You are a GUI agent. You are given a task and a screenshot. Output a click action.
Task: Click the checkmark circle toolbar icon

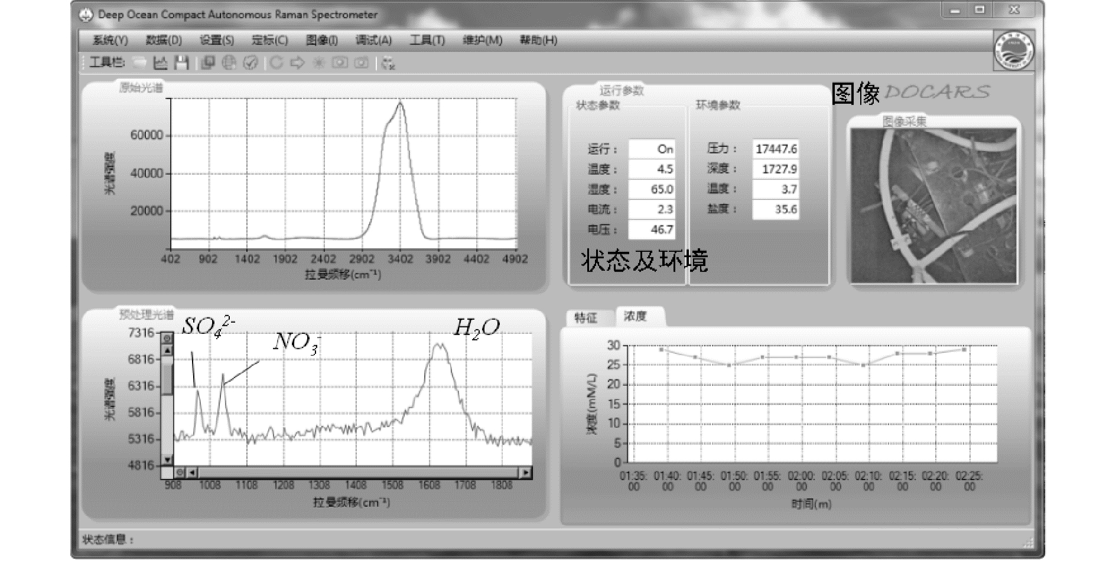pyautogui.click(x=250, y=63)
